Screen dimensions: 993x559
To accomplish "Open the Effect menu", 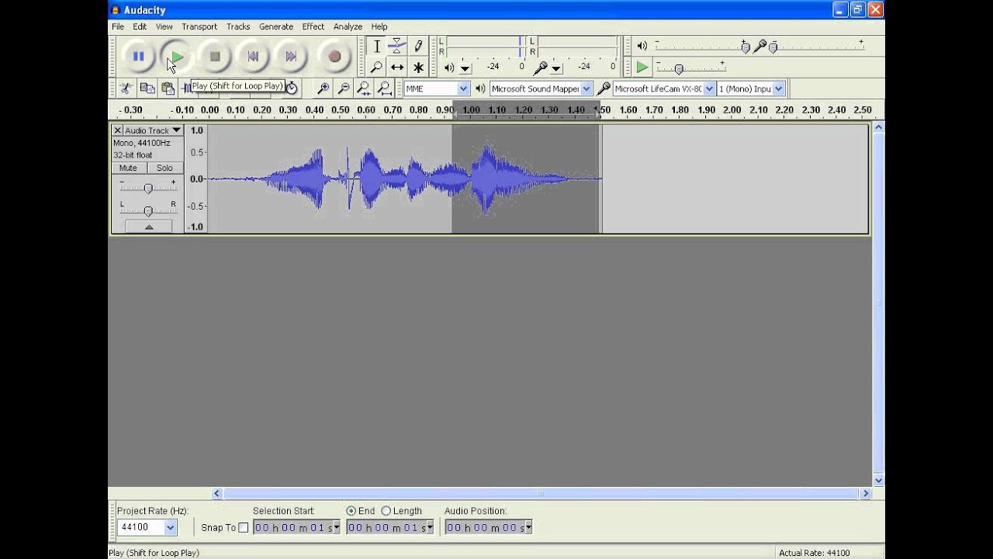I will [x=313, y=26].
